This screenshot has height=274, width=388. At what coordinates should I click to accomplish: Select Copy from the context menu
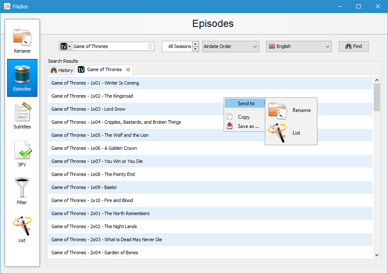pyautogui.click(x=243, y=117)
